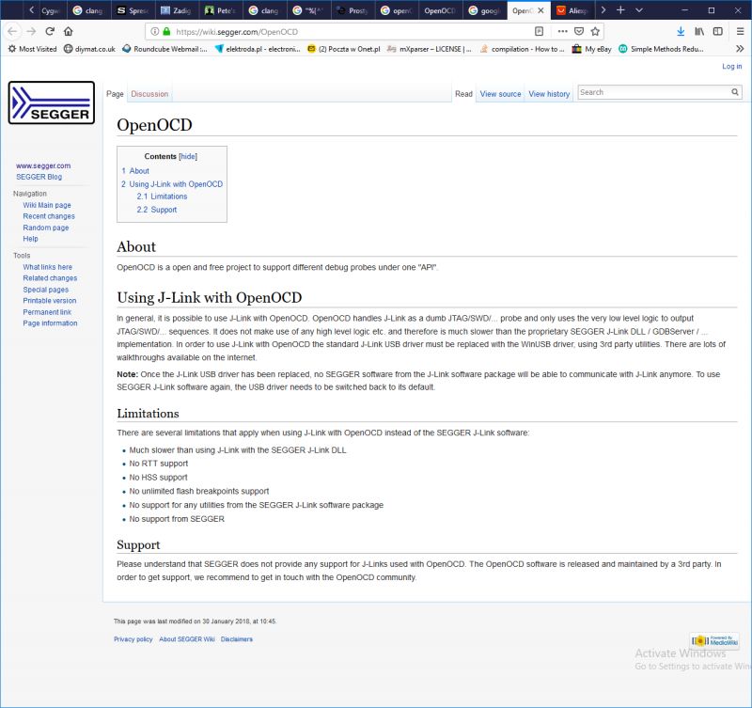Toggle Reader View icon in the address bar
This screenshot has width=752, height=708.
coord(539,32)
